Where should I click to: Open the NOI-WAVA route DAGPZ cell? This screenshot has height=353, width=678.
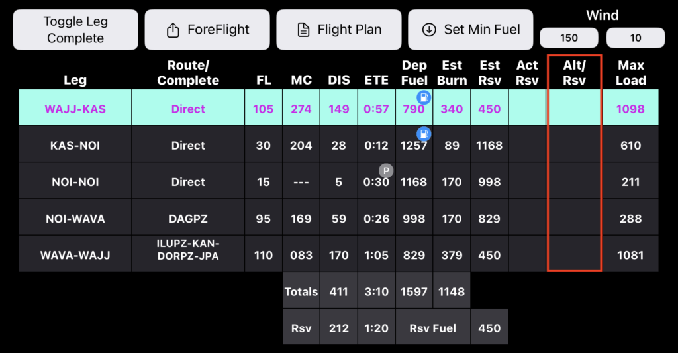click(x=188, y=219)
